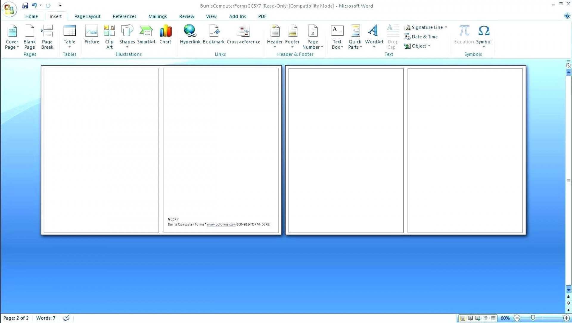572x323 pixels.
Task: Click the www.pcforms.com hyperlink
Action: tap(220, 224)
